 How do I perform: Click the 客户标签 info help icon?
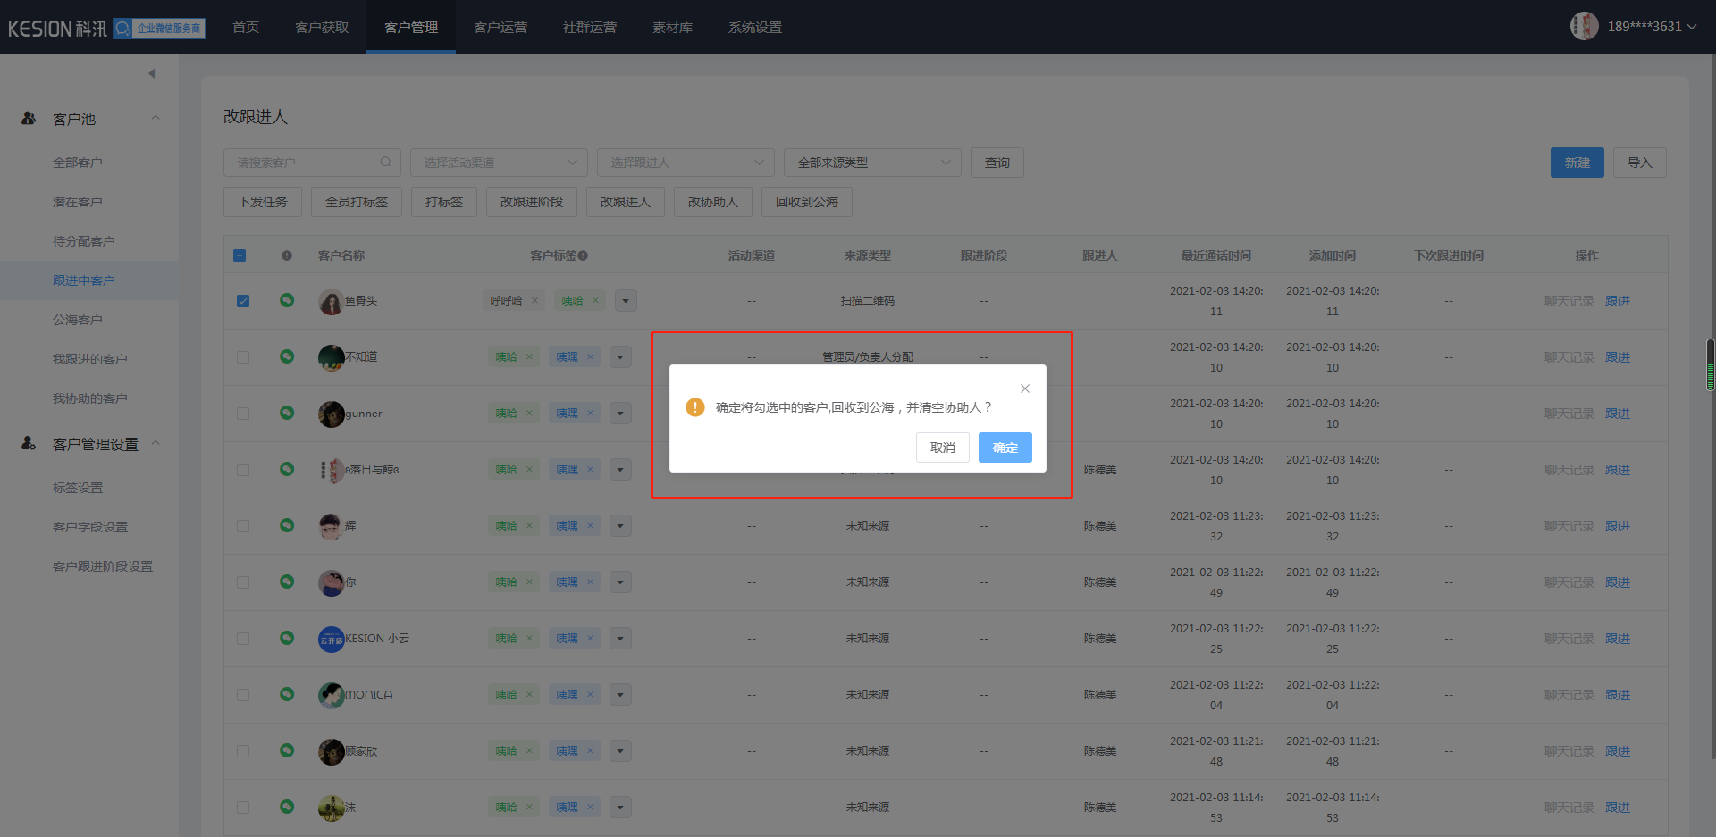[583, 255]
